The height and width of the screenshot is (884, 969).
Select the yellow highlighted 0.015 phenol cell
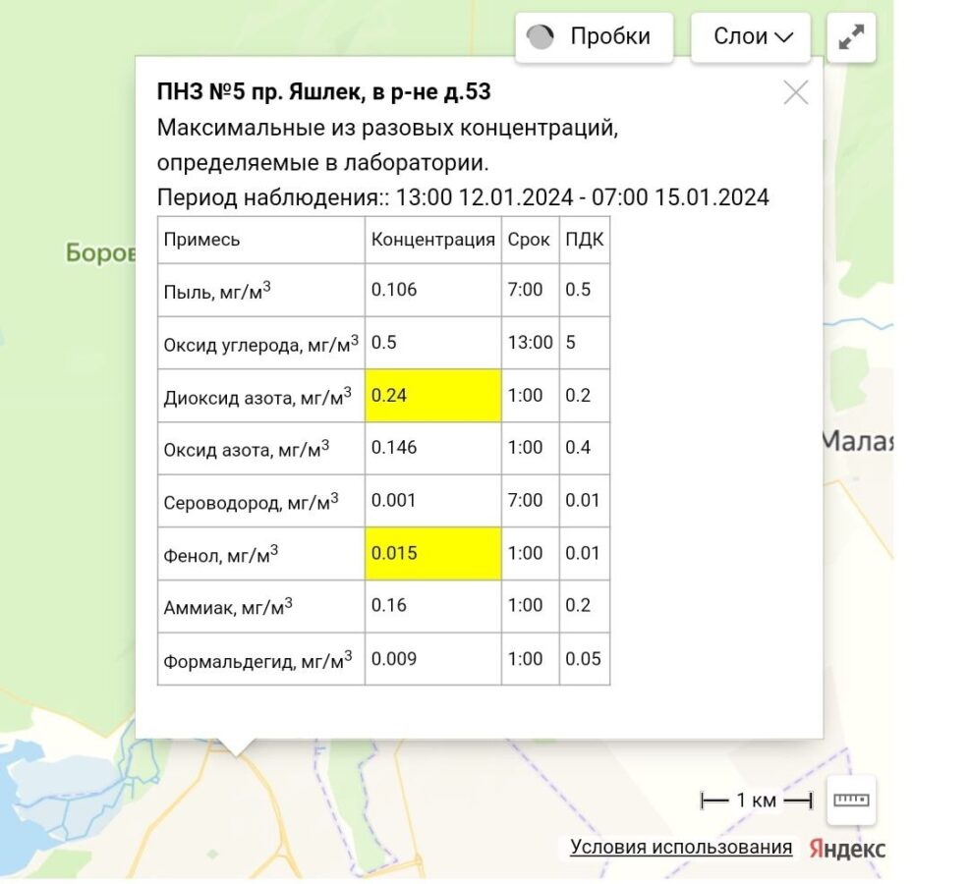(x=432, y=554)
